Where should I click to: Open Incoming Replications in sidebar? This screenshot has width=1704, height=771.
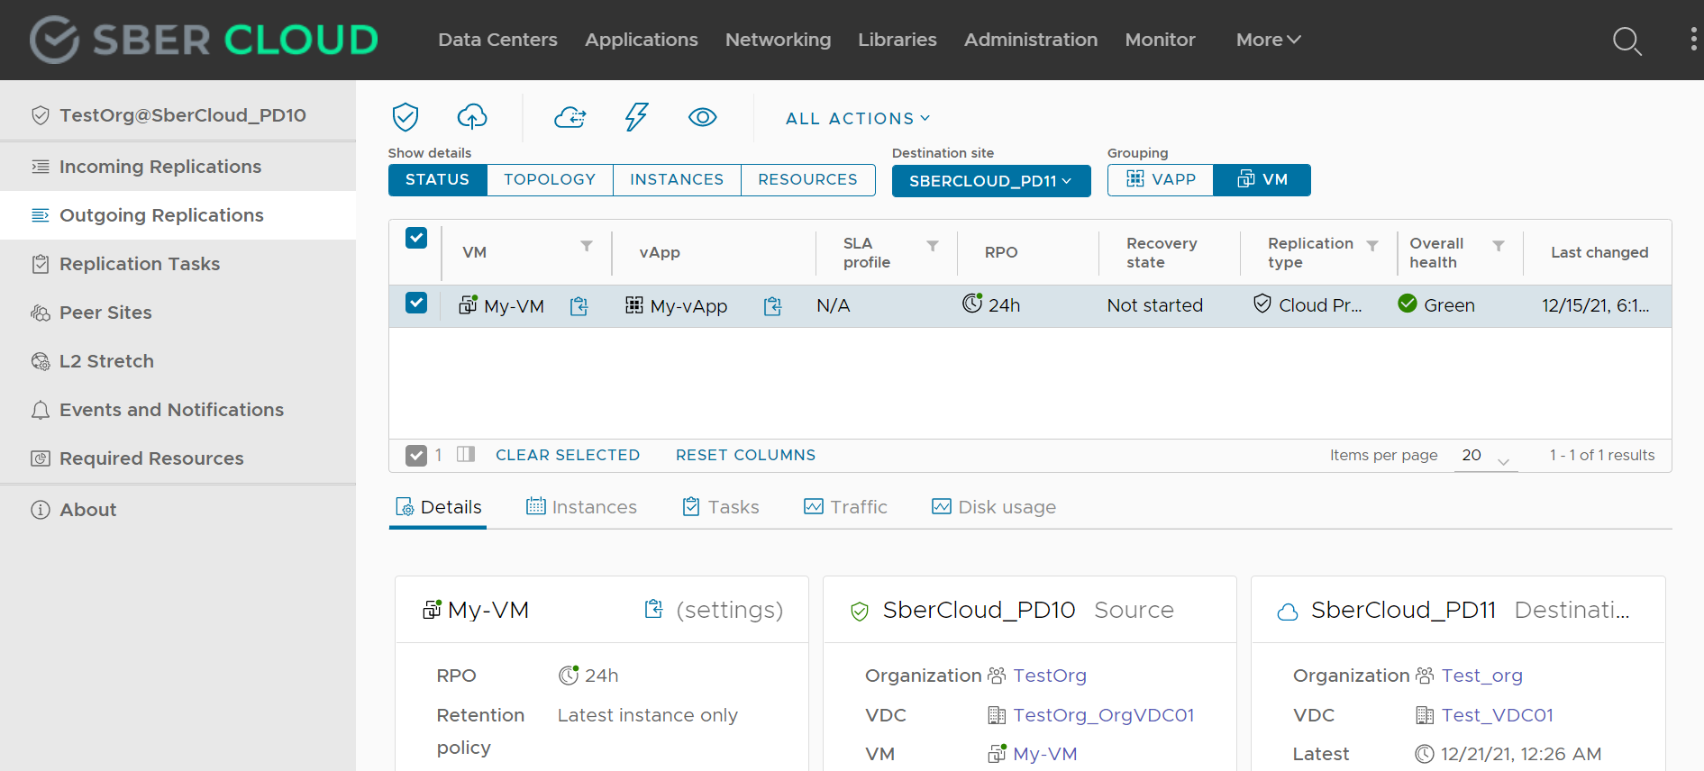178,167
